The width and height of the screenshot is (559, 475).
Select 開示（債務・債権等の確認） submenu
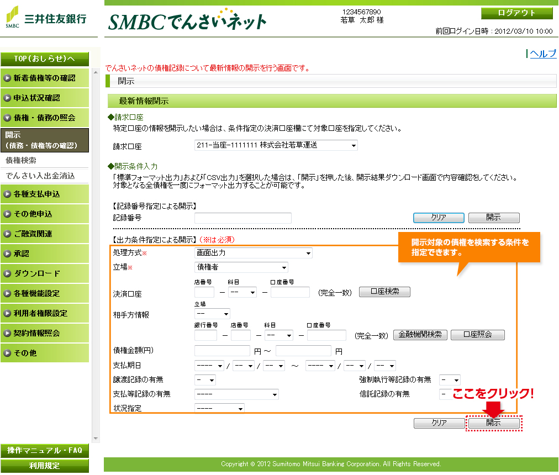point(45,140)
